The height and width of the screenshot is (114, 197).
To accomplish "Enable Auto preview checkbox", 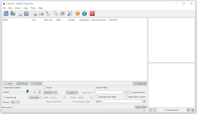I will pyautogui.click(x=165, y=110).
